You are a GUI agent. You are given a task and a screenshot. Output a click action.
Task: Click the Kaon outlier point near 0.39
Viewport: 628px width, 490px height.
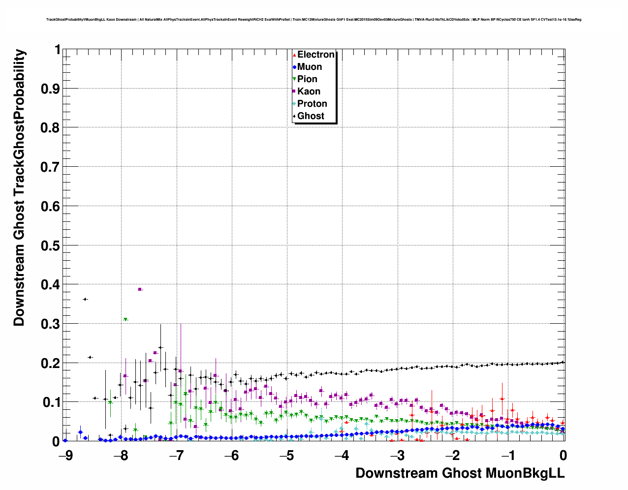tap(140, 289)
